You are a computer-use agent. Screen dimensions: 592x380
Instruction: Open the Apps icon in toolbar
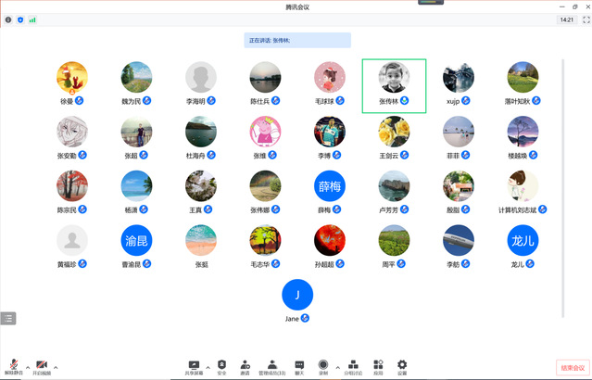378,366
